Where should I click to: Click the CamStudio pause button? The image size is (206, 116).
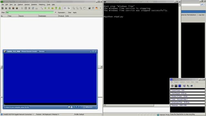pos(176,86)
